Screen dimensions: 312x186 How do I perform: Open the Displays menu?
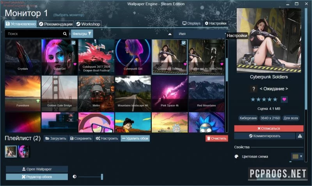pos(191,23)
